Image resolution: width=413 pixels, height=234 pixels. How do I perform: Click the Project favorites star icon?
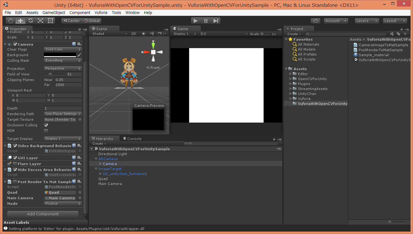pos(405,34)
